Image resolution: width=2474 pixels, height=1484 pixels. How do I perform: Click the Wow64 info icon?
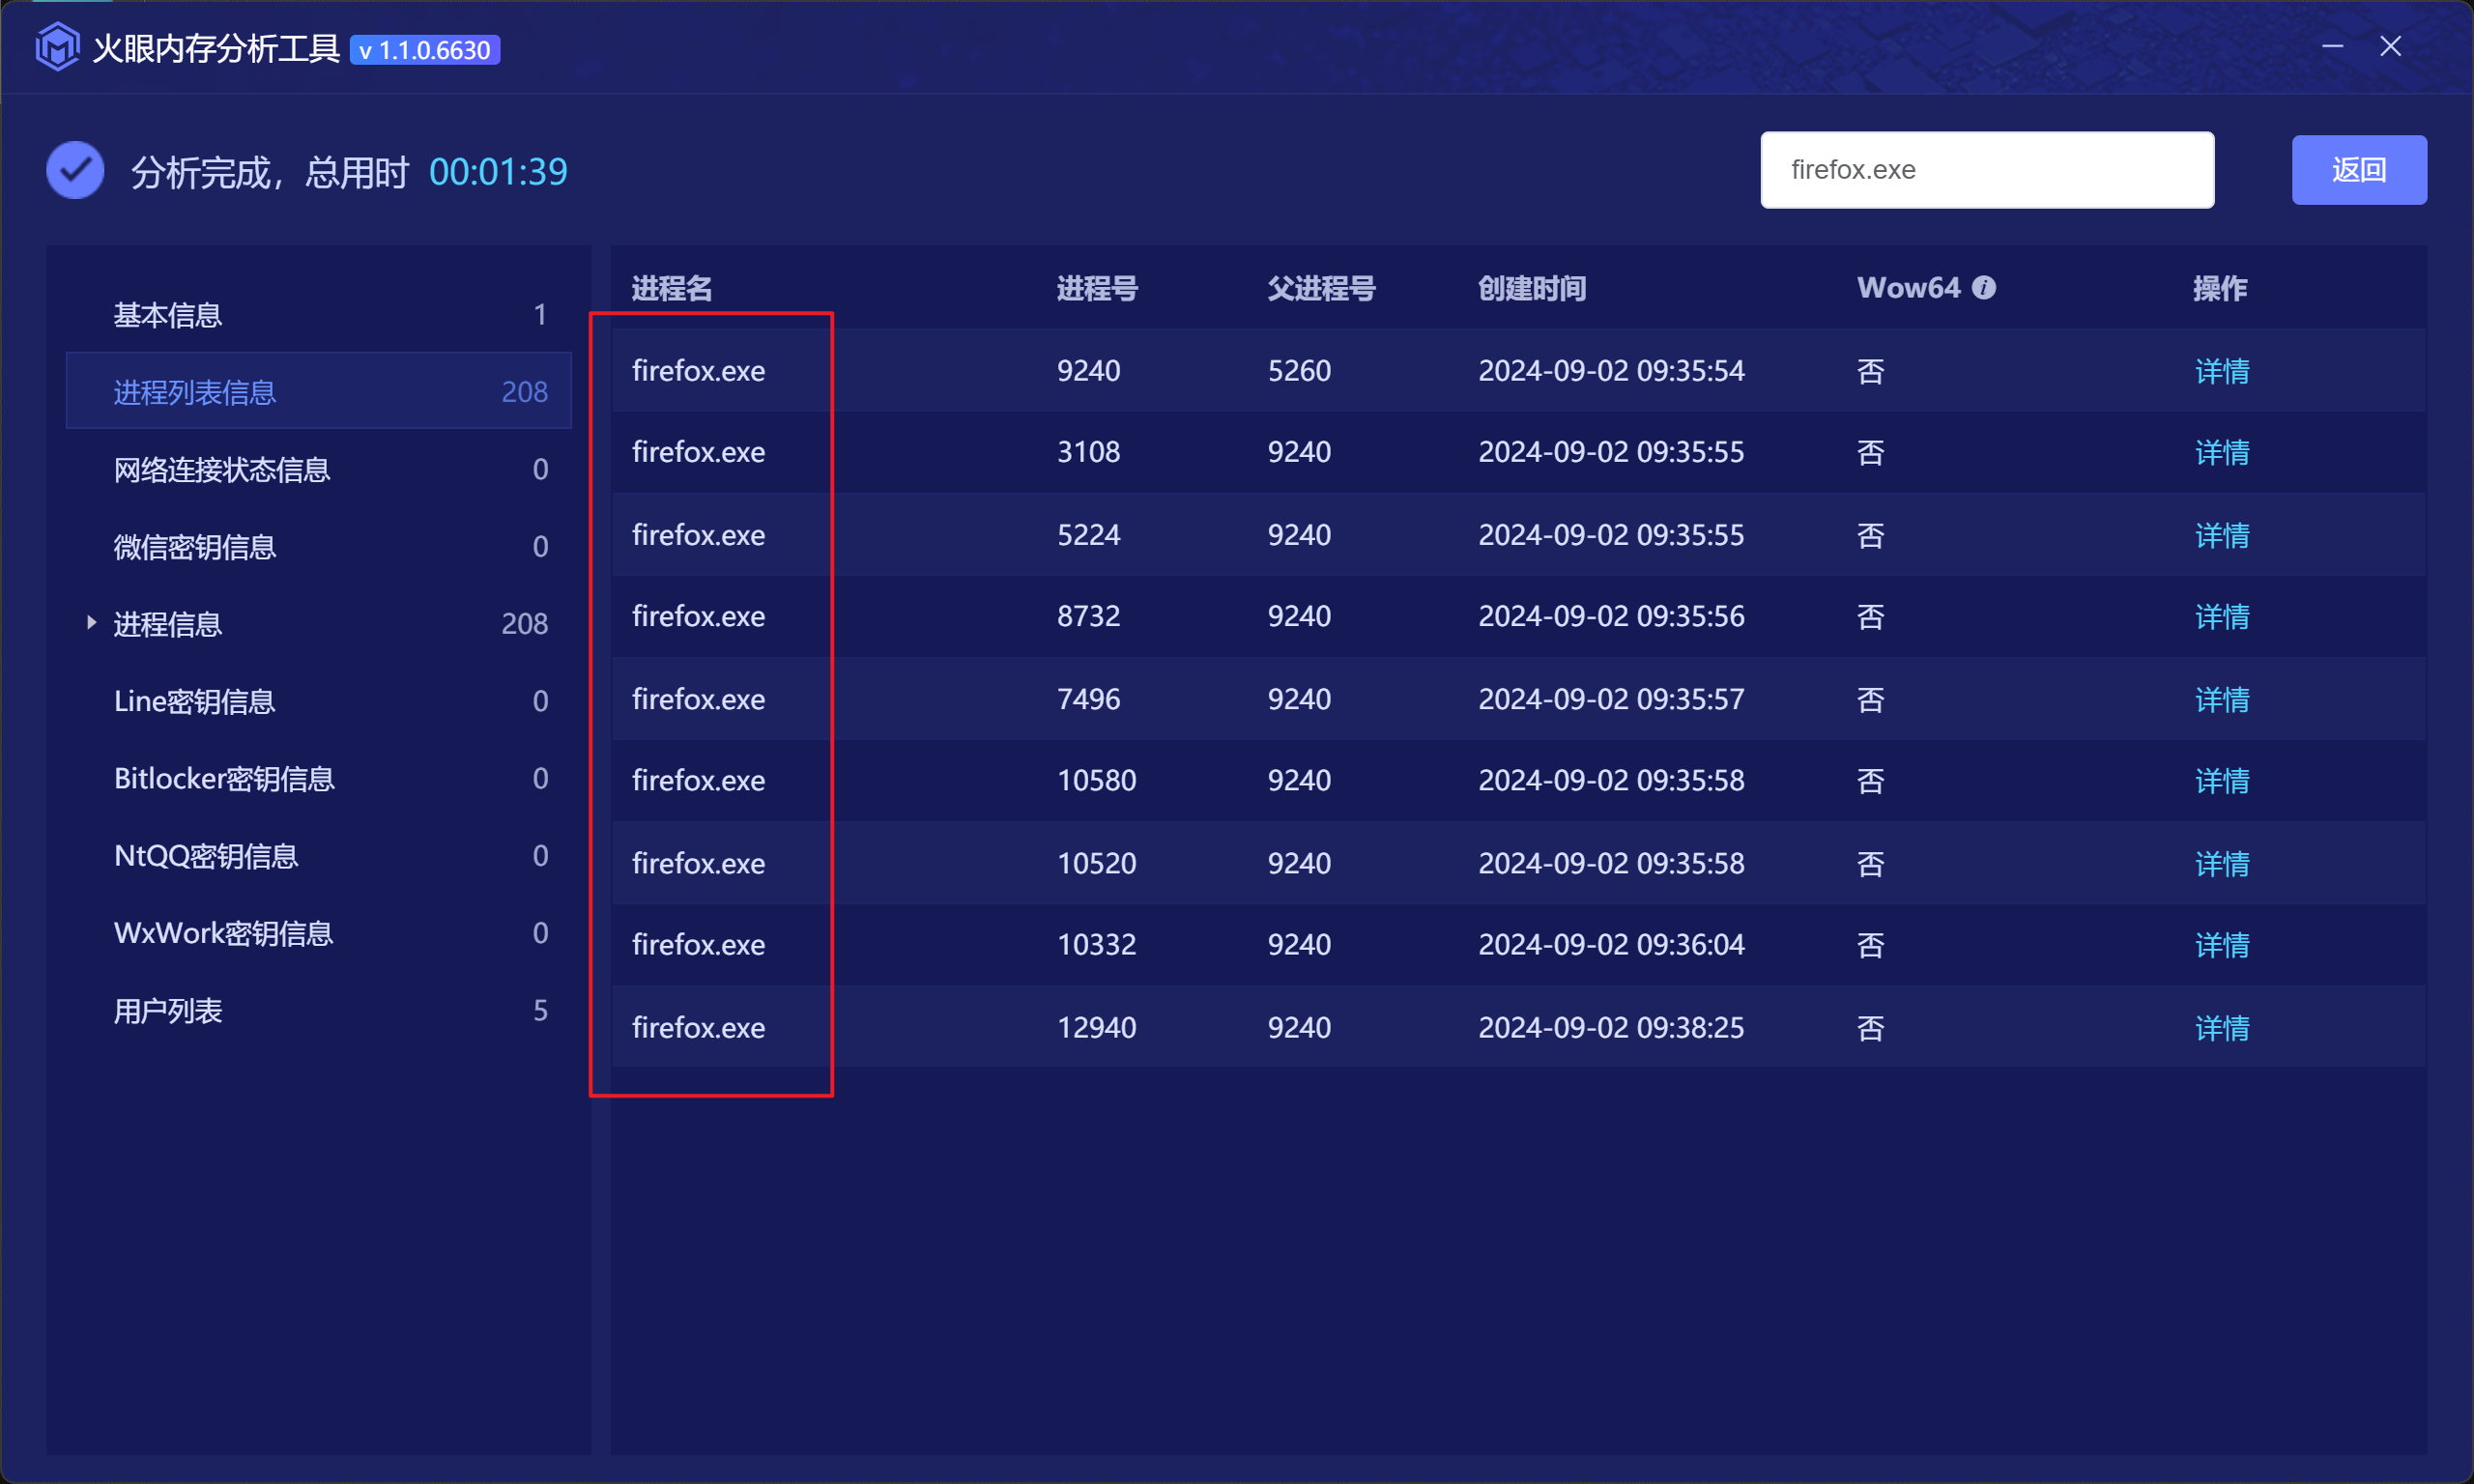pyautogui.click(x=1983, y=288)
